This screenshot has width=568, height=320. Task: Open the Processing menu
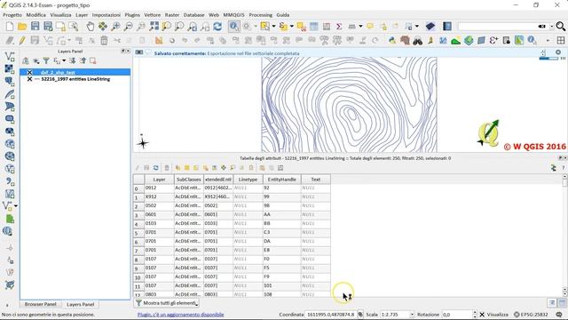pos(260,15)
